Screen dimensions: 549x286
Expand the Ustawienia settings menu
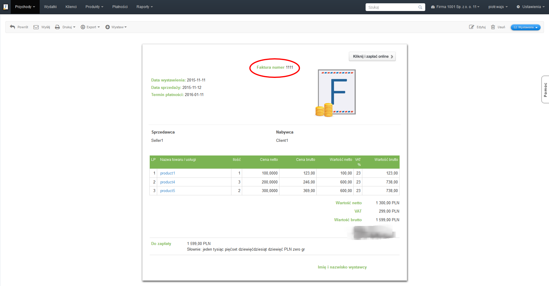[x=531, y=7]
